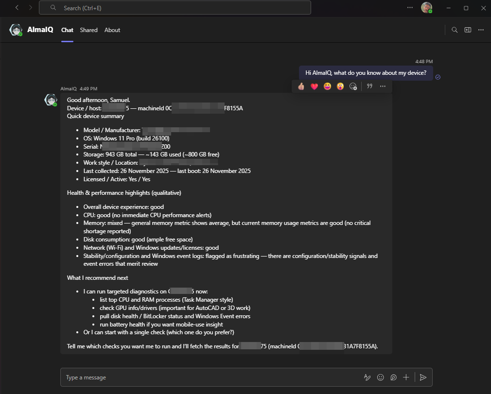Screen dimensions: 491x394
Task: Click the send message arrow
Action: 423,377
